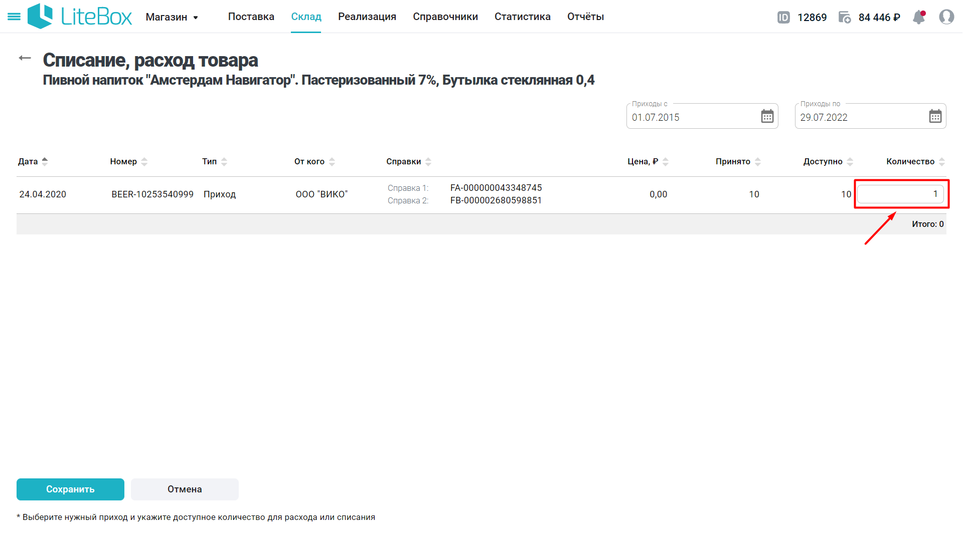Click the Приход type cell
Screen dimensions: 963x541
click(220, 194)
